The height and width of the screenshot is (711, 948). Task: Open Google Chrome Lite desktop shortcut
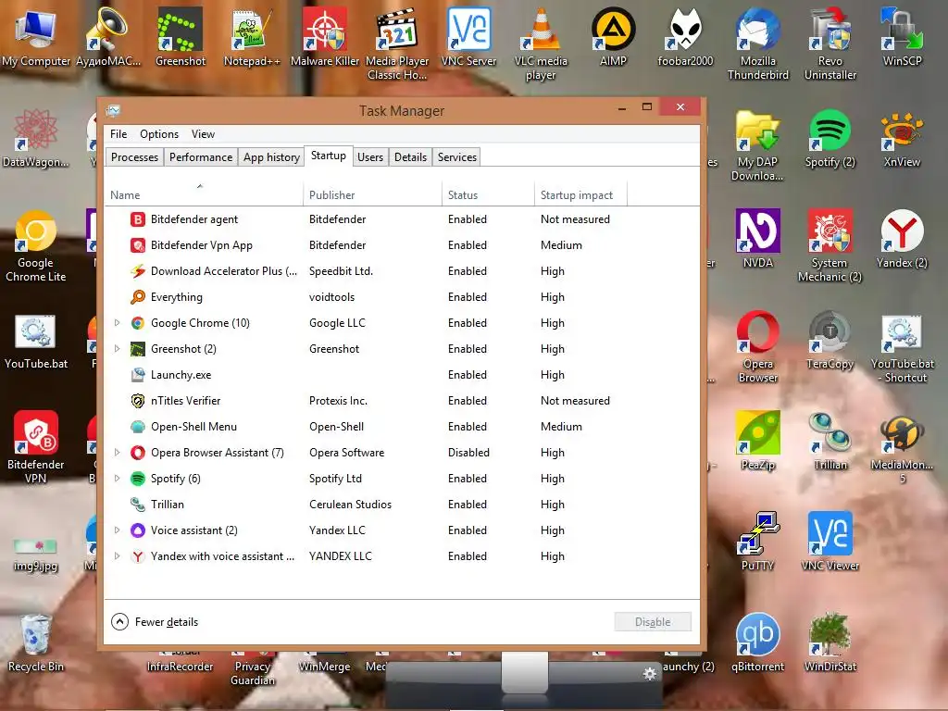(x=36, y=246)
